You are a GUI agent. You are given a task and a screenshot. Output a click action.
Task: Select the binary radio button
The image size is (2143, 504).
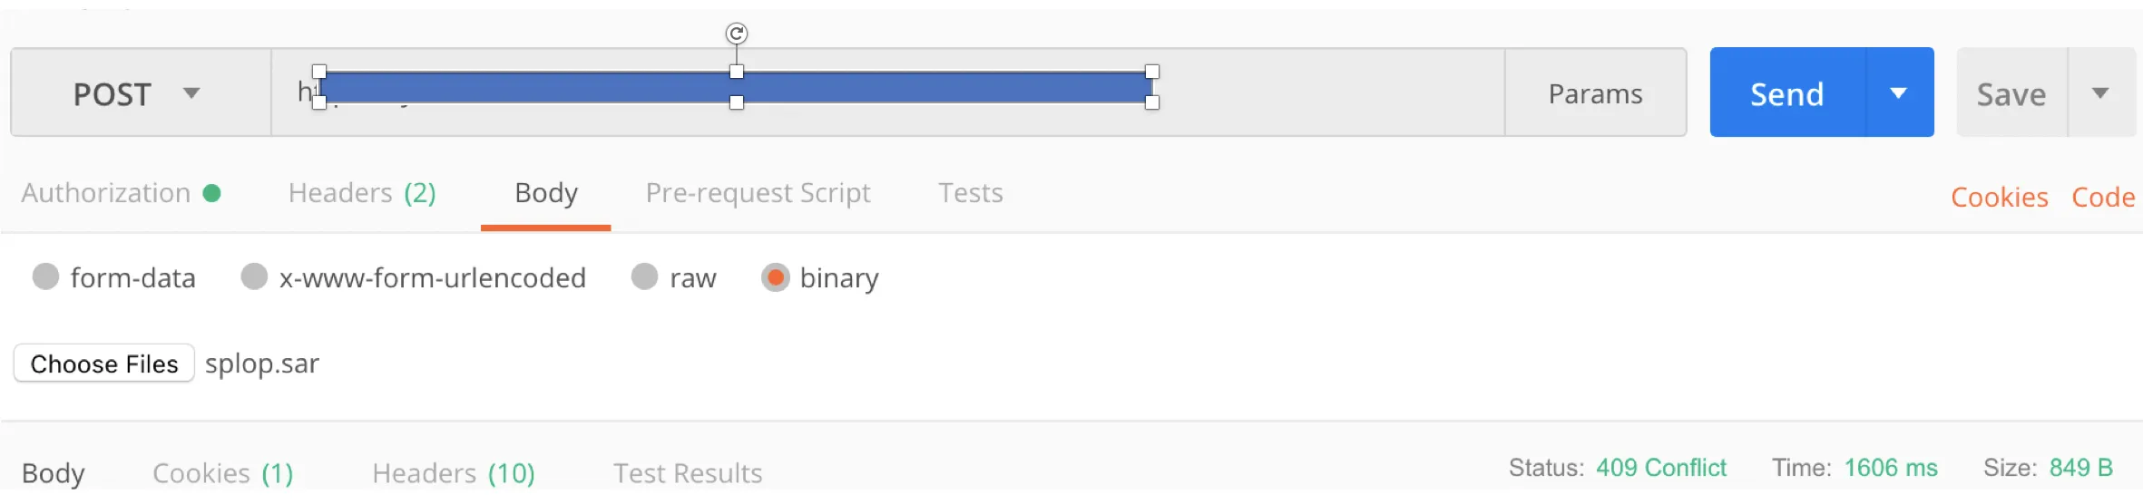pos(775,276)
